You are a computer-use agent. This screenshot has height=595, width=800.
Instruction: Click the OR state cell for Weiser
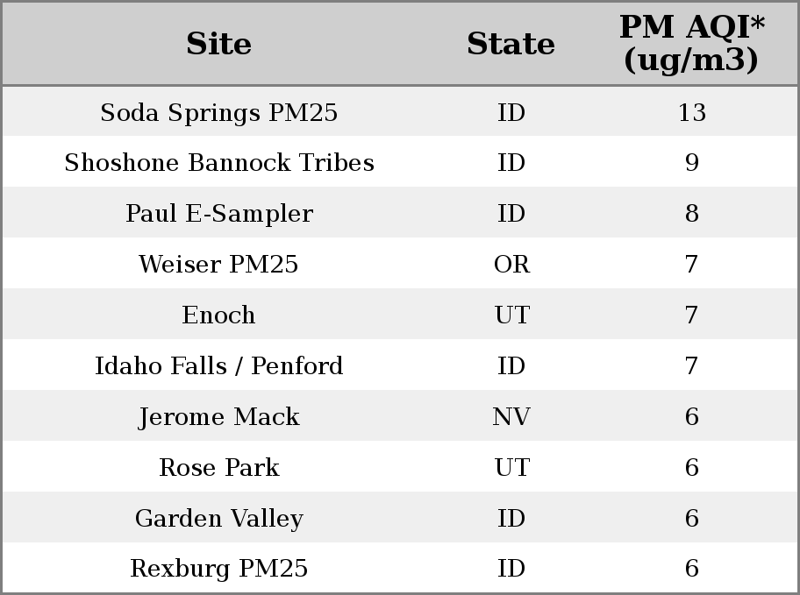pyautogui.click(x=511, y=264)
